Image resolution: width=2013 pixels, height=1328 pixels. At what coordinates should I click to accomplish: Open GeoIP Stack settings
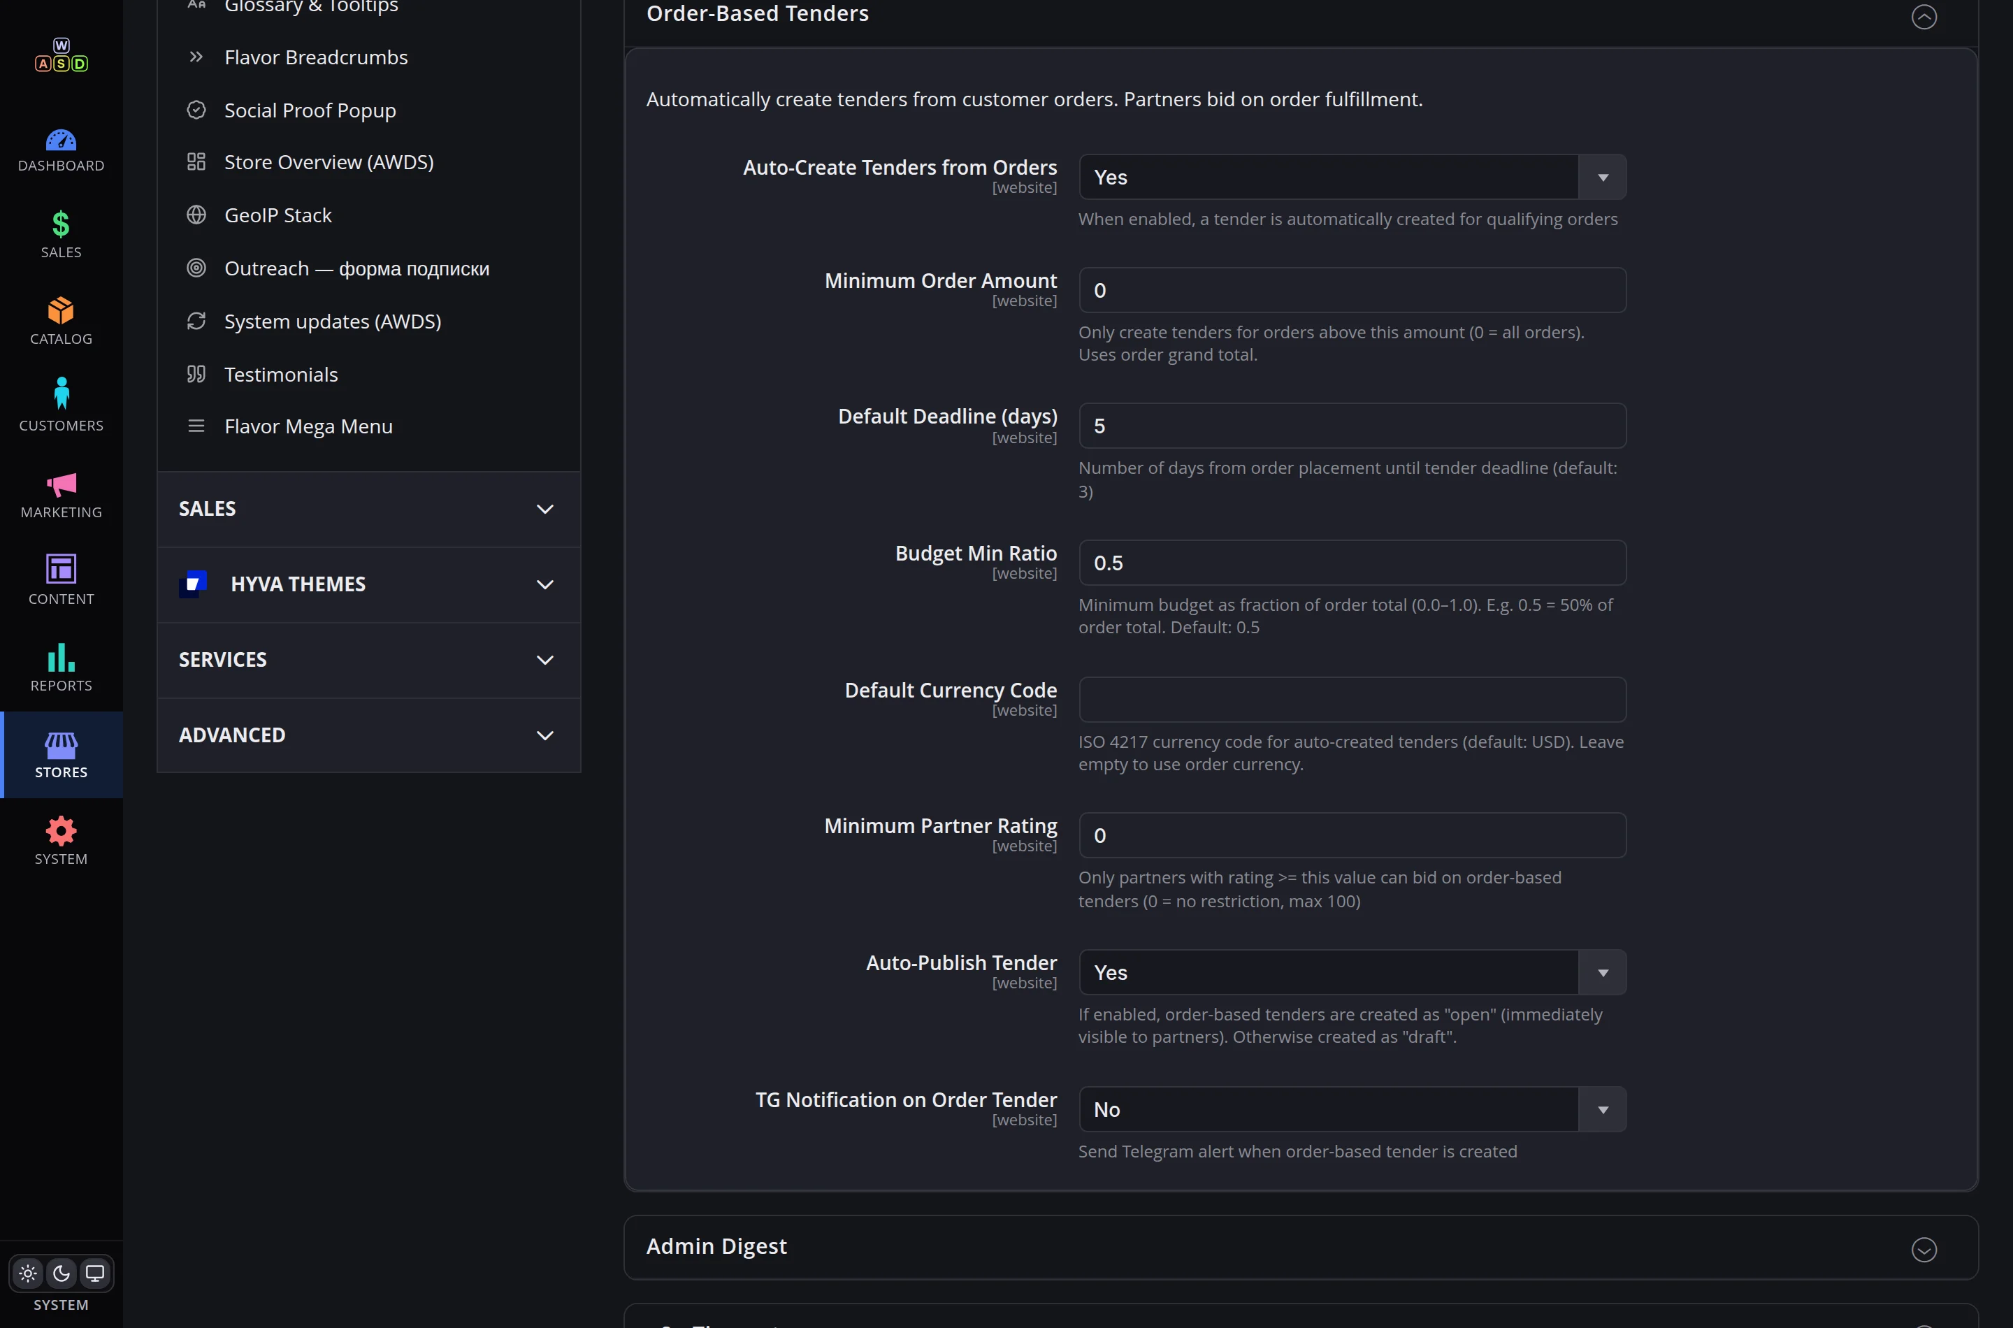[x=277, y=215]
